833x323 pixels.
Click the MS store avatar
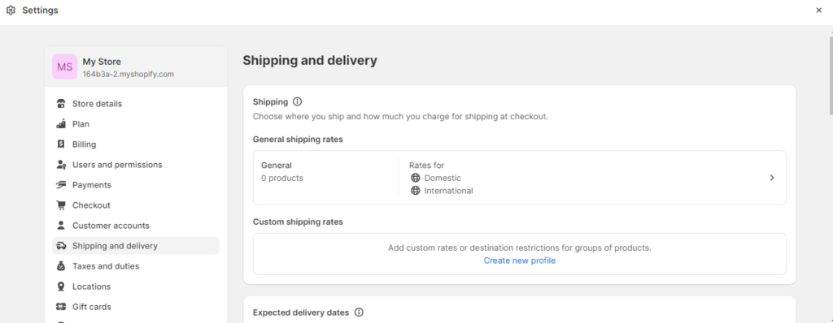(65, 67)
